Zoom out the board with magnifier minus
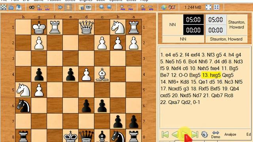Image resolution: width=253 pixels, height=142 pixels. (x=110, y=7)
